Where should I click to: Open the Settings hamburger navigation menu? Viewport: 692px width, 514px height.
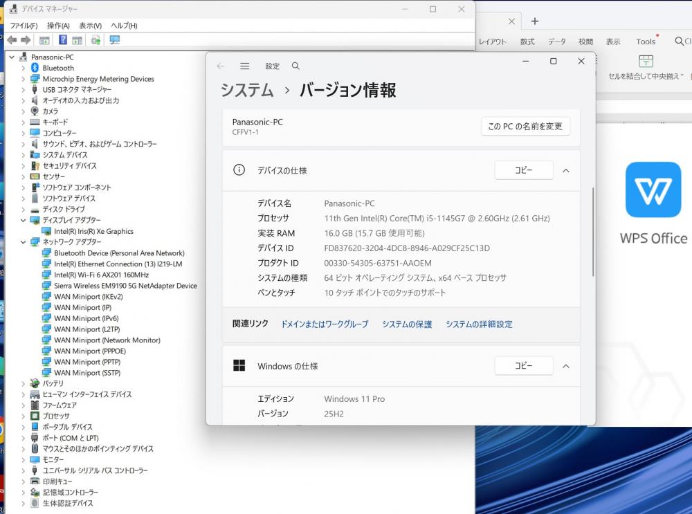coord(244,66)
